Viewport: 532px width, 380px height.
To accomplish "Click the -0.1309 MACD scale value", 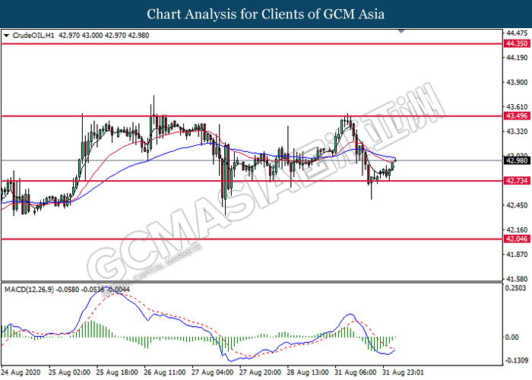I will coord(517,360).
